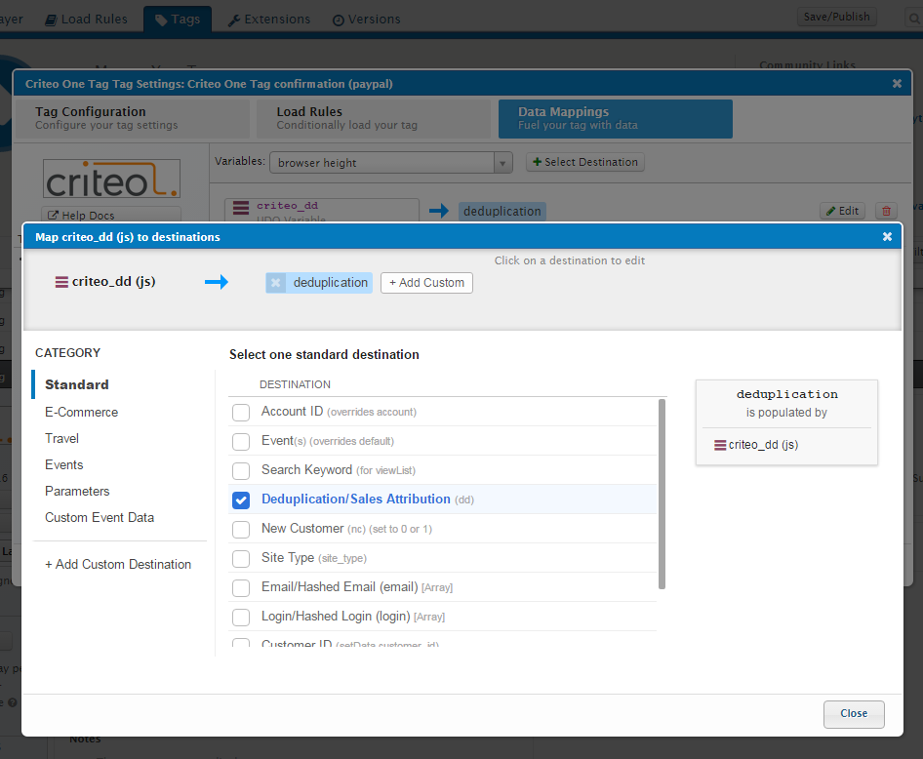Click Deduplication/Sales Attribution label

pyautogui.click(x=355, y=499)
